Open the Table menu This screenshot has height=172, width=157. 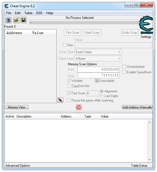(28, 13)
